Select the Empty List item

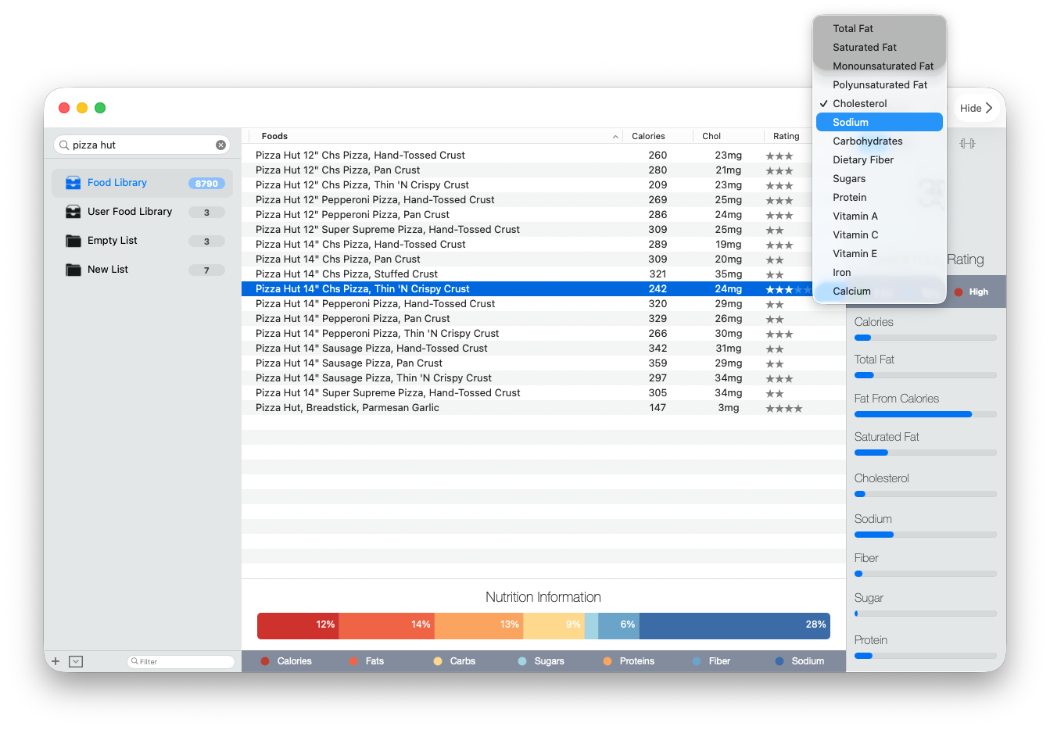(x=142, y=241)
